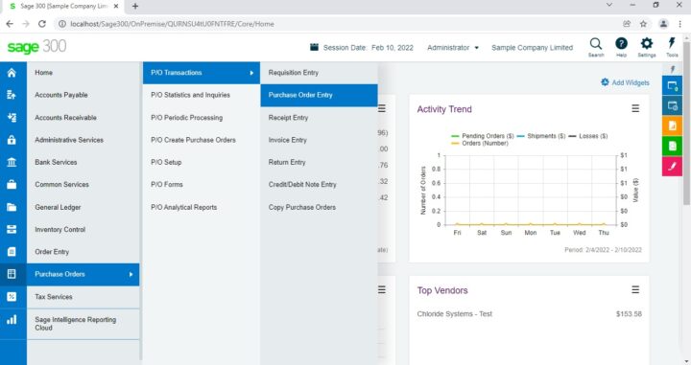Toggle Pending Orders ($) legend entry
This screenshot has width=691, height=365.
(483, 136)
